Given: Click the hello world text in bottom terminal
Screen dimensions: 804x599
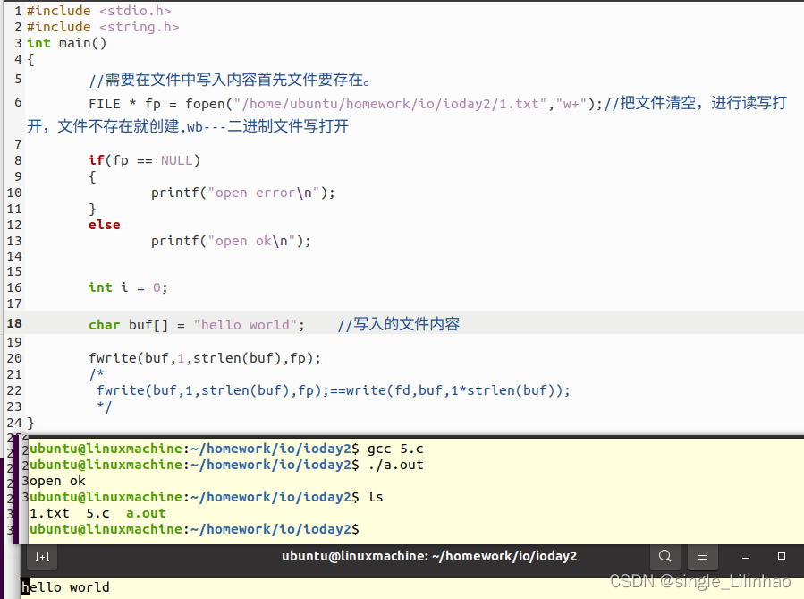Looking at the screenshot, I should tap(65, 587).
